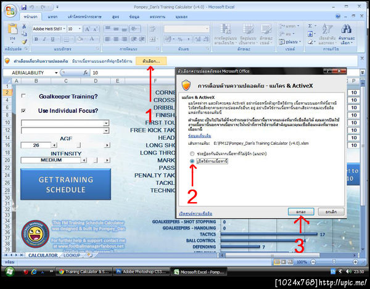Screen dimensions: 370x289
Task: Open the Insert tab (แทรก)
Action: pos(52,17)
